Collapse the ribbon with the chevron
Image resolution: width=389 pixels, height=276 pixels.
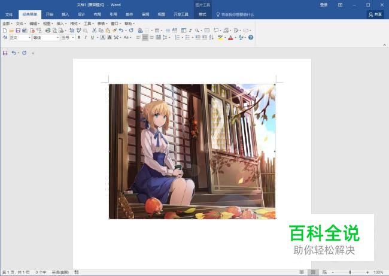(385, 45)
